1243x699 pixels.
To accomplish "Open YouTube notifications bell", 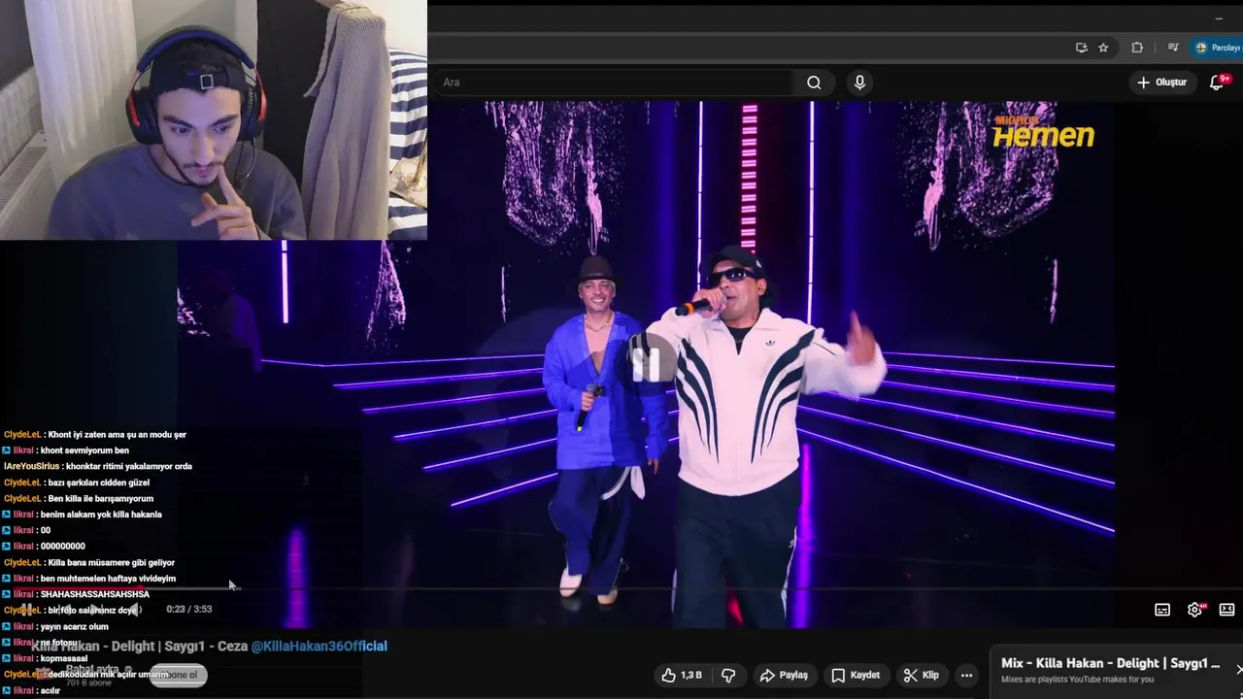I will coord(1217,83).
